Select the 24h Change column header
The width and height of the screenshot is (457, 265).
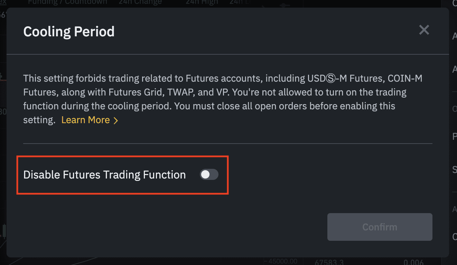[x=140, y=2]
